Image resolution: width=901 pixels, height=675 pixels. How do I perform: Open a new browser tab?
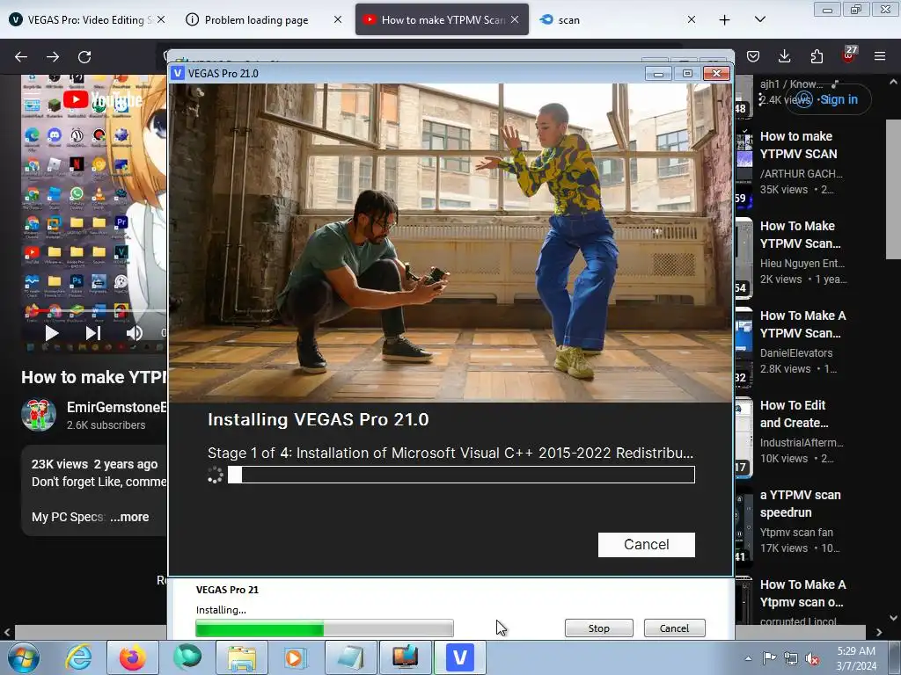tap(725, 19)
